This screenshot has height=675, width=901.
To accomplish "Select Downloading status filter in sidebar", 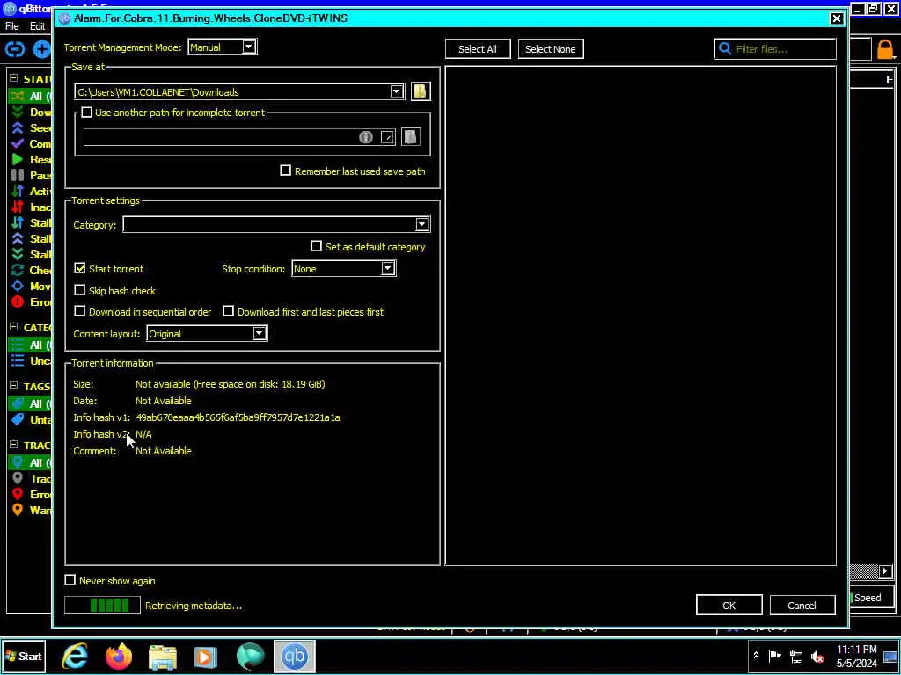I will point(32,112).
